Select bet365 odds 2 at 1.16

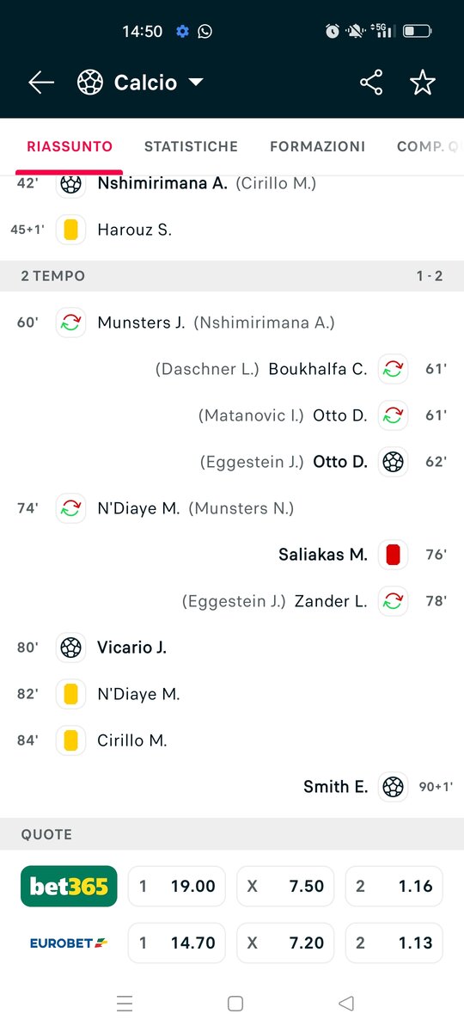point(394,886)
